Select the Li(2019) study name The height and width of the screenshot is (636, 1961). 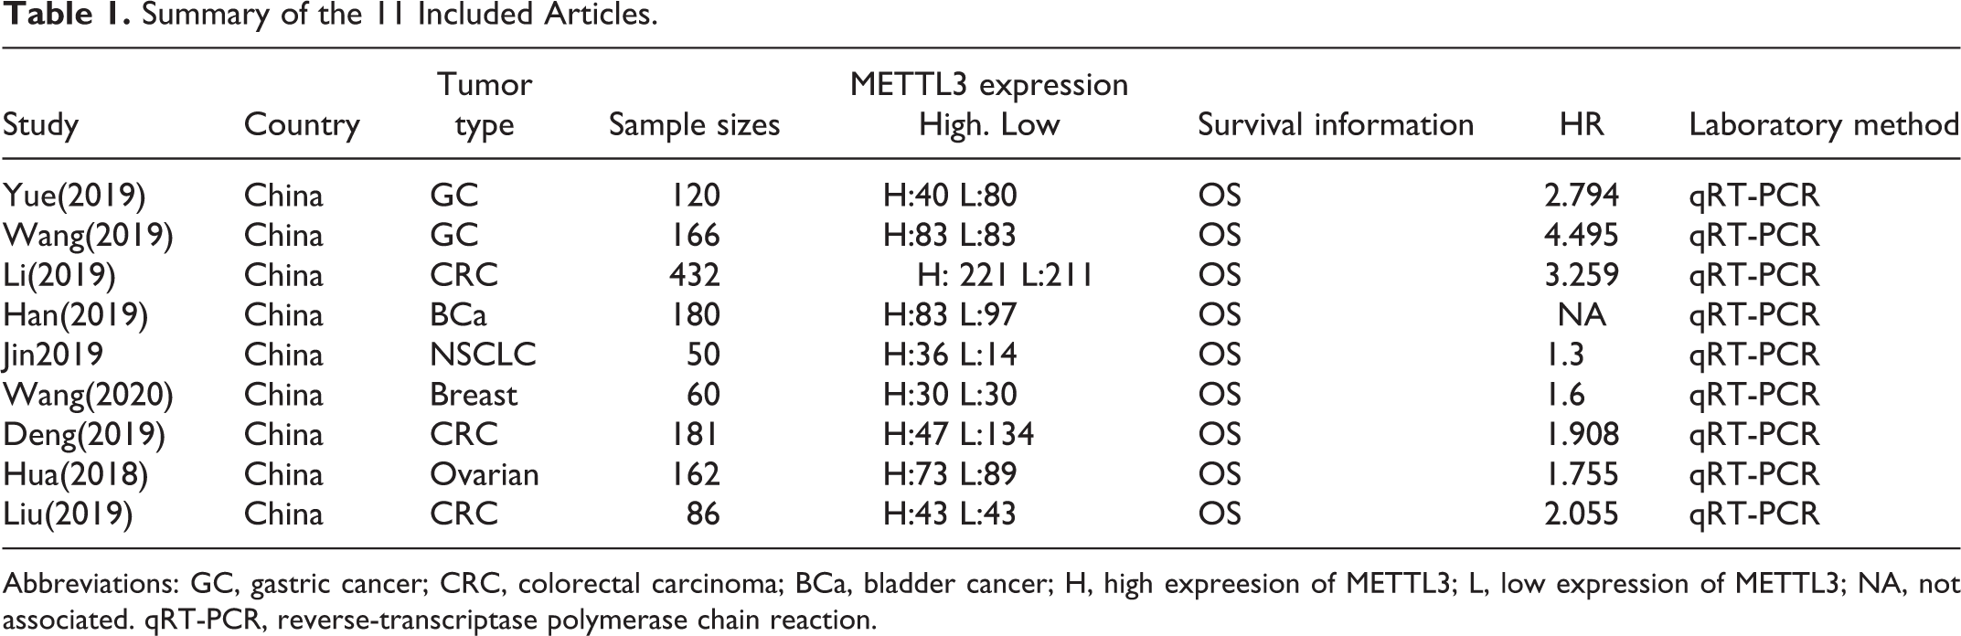point(59,276)
